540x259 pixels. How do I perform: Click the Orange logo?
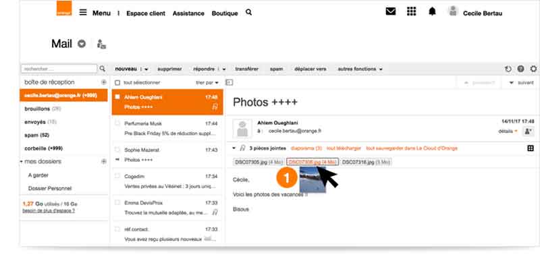(64, 8)
